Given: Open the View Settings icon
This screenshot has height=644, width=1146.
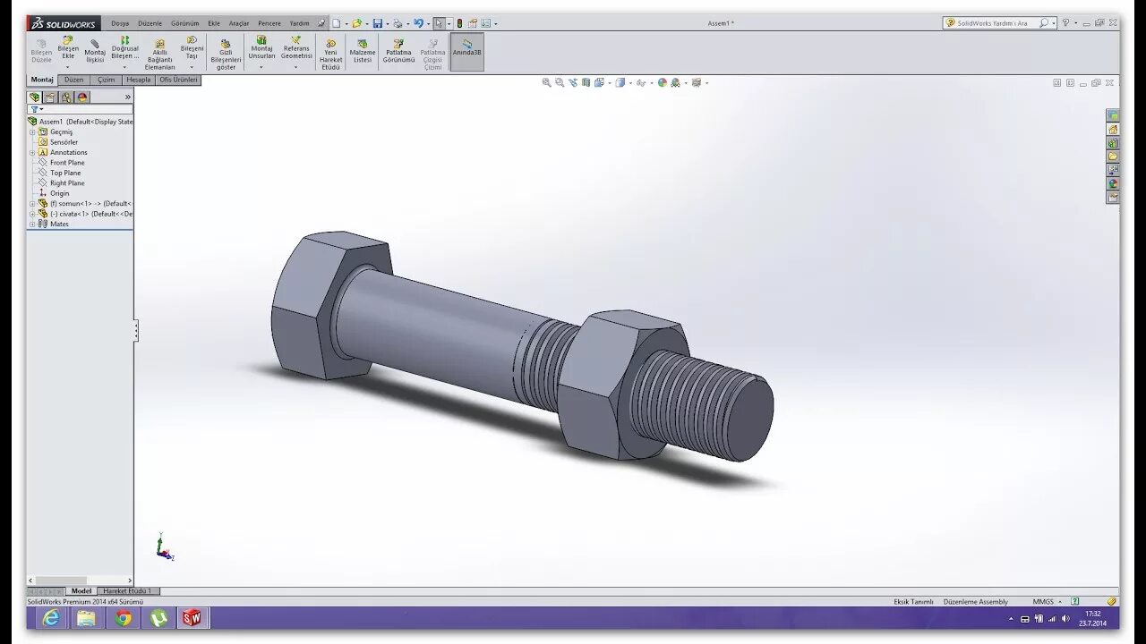Looking at the screenshot, I should coord(696,82).
